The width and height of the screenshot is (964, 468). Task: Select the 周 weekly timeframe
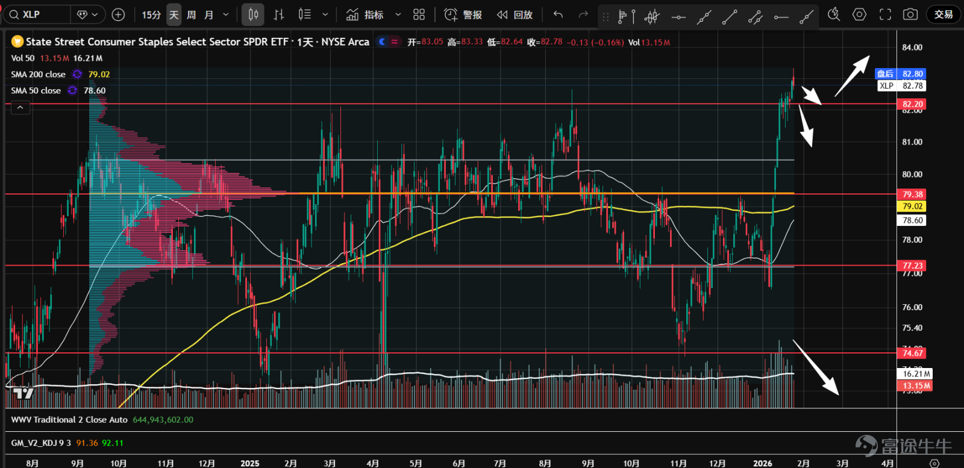click(x=192, y=14)
